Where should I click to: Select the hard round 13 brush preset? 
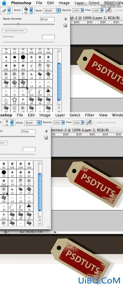tap(15, 58)
